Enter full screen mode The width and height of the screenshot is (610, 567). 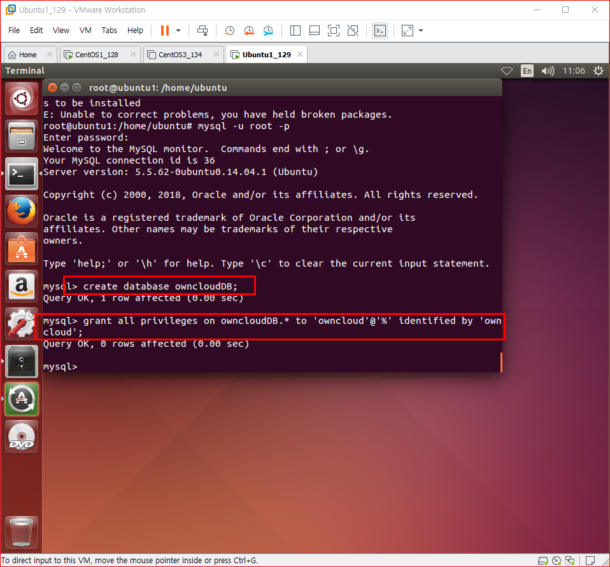[x=334, y=31]
